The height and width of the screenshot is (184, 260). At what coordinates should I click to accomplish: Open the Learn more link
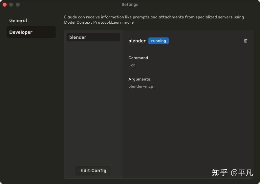pos(122,22)
